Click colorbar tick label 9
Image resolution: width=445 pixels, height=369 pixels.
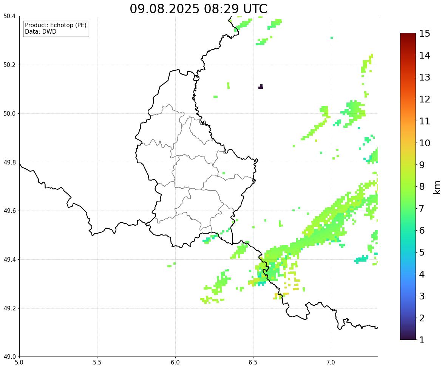pos(422,165)
